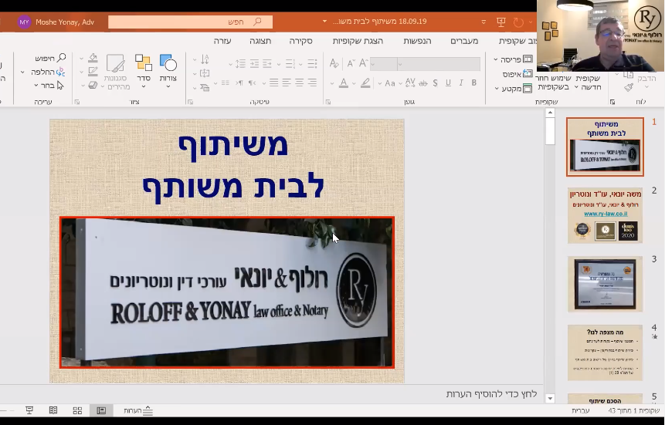Screen dimensions: 665x425
Task: Toggle justify paragraph alignment
Action: pyautogui.click(x=274, y=83)
